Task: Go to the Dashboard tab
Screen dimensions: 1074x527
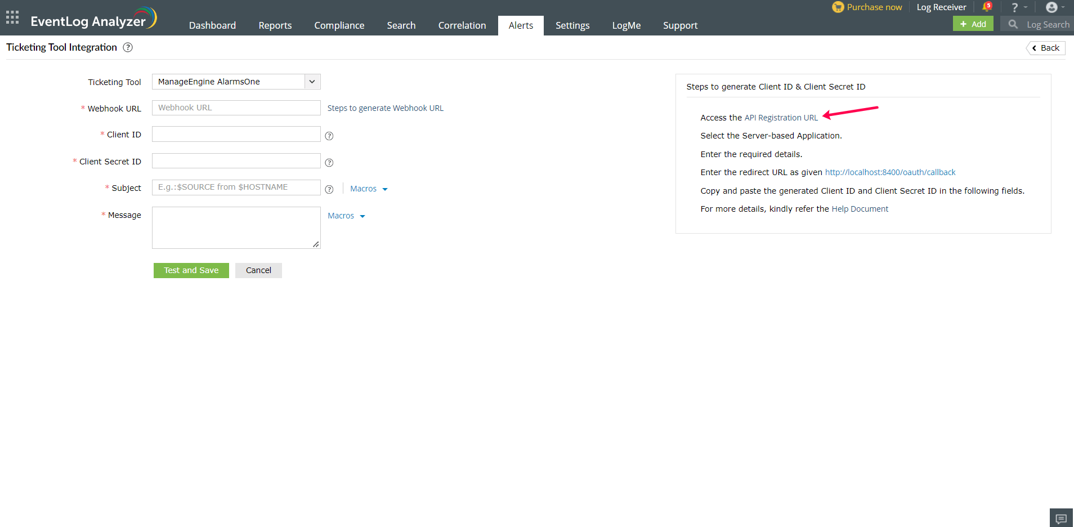Action: pos(212,25)
